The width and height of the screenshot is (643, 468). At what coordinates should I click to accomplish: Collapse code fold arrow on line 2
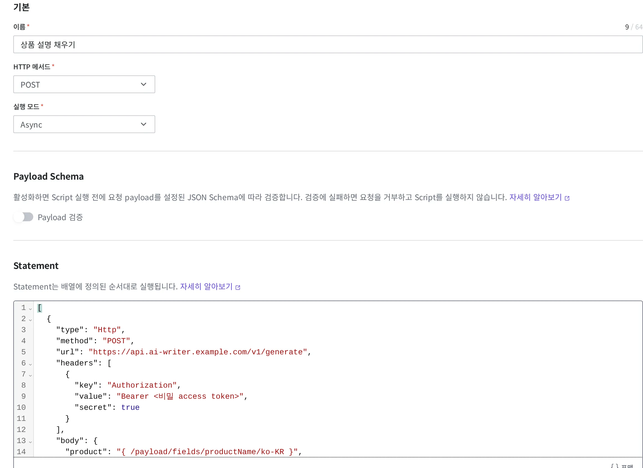[30, 320]
